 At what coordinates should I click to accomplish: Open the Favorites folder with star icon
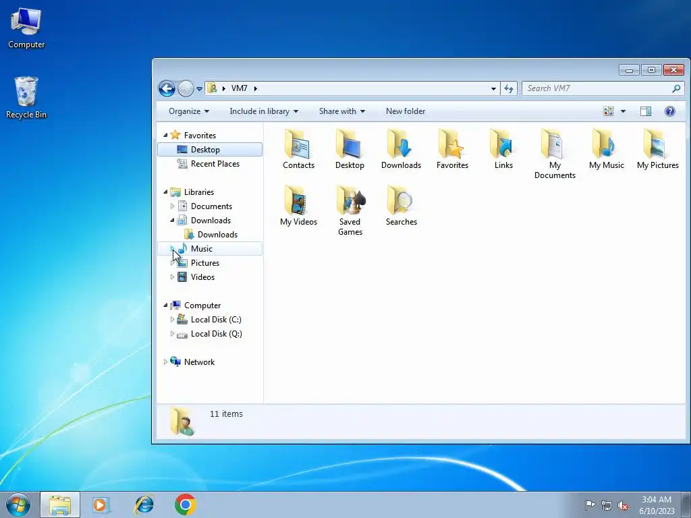point(452,144)
